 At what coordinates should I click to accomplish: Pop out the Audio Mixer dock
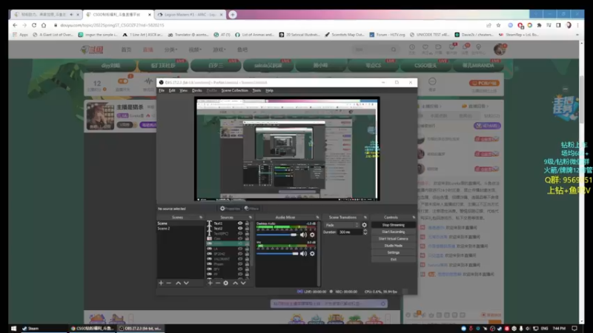[x=317, y=218]
